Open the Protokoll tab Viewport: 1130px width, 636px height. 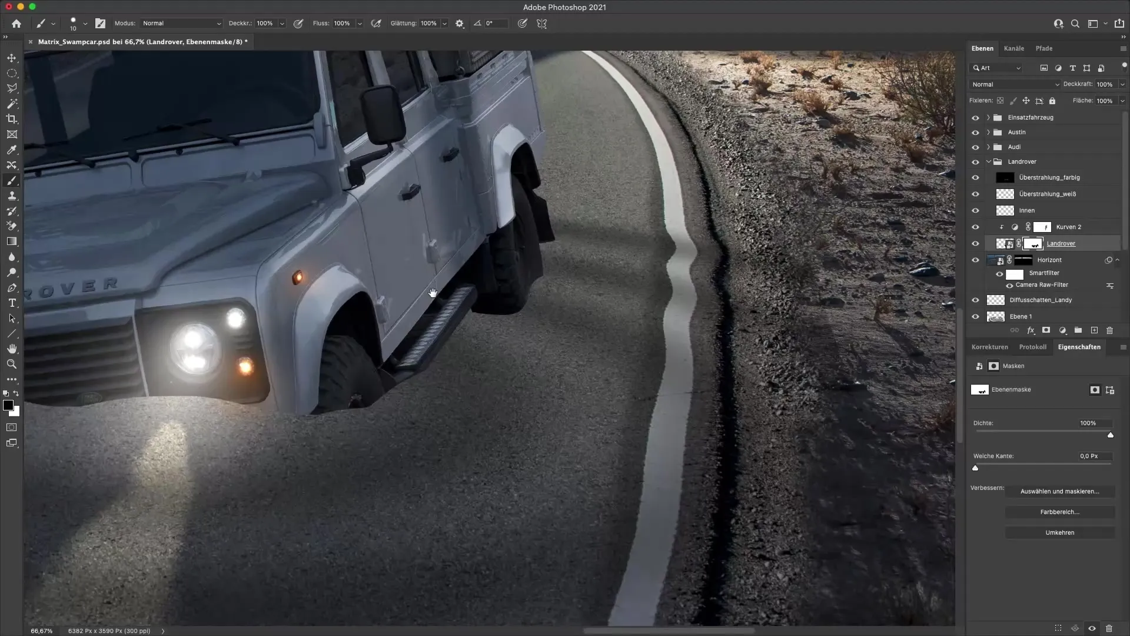pyautogui.click(x=1033, y=347)
